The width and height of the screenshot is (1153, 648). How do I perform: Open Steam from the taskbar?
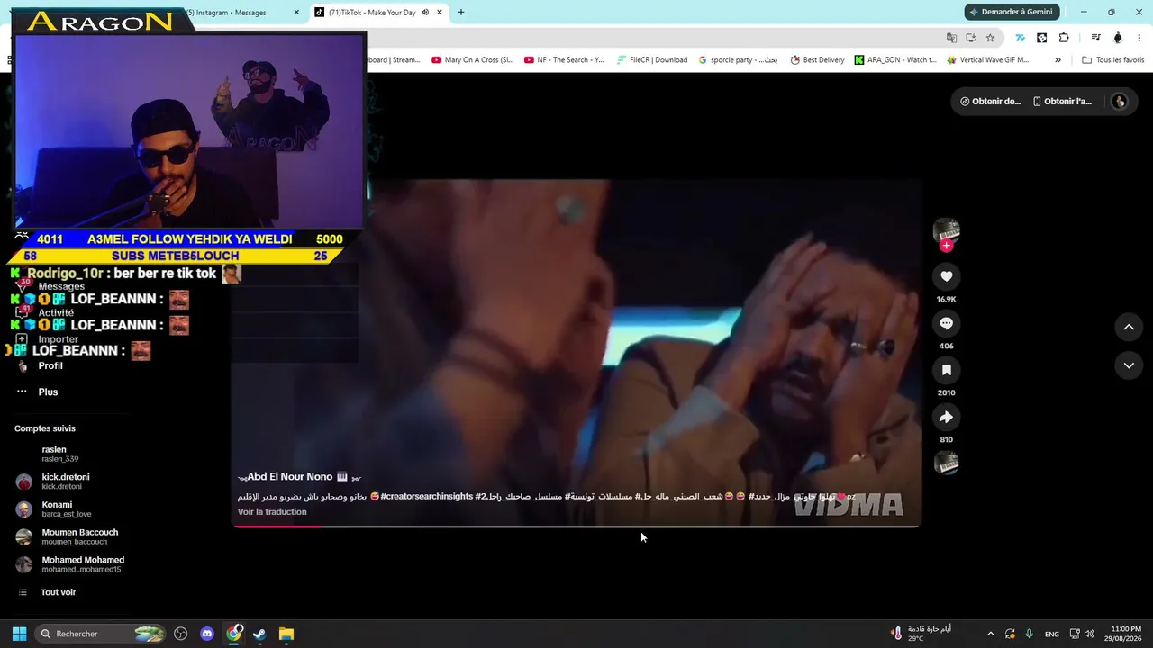click(x=259, y=634)
